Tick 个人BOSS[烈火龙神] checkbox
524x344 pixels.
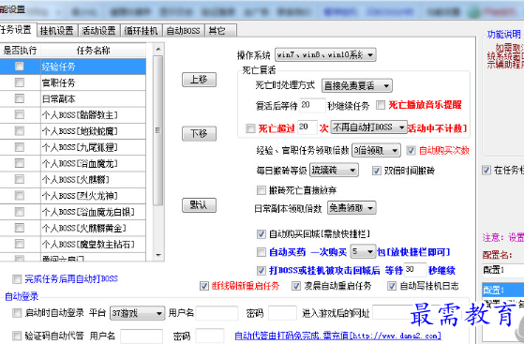[x=20, y=195]
